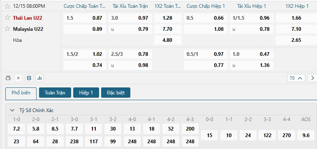Open the Hiệp 1 tab
The width and height of the screenshot is (317, 149).
tap(86, 93)
